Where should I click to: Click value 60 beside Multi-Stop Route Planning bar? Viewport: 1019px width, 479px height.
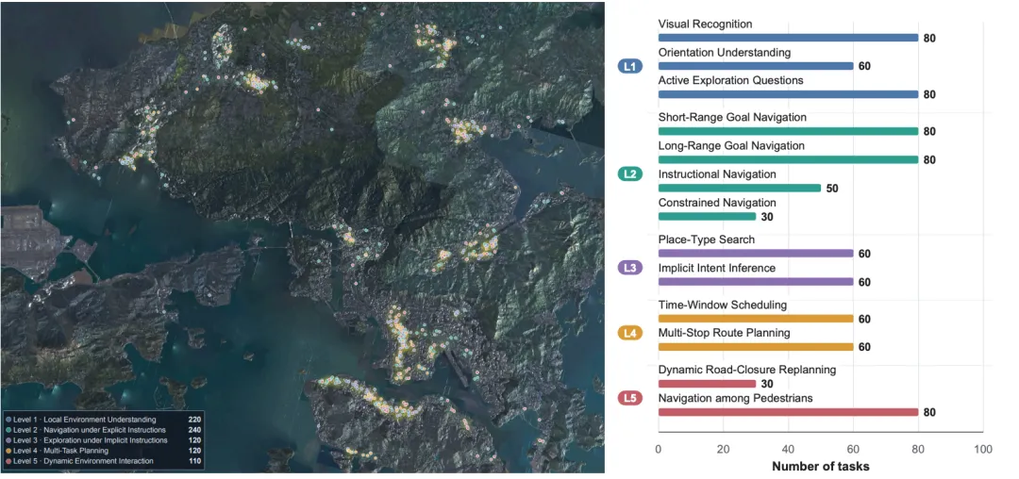(864, 347)
